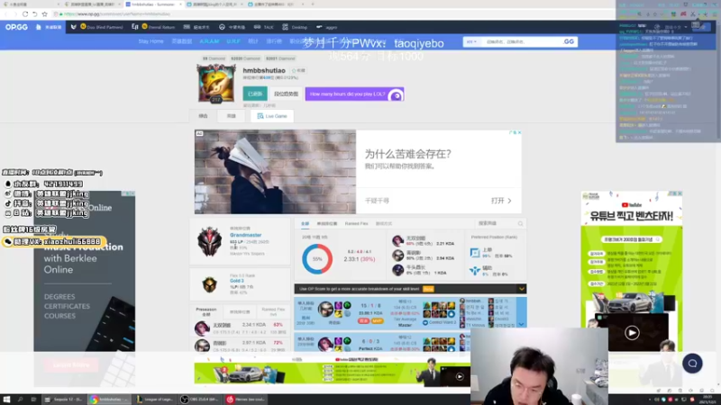The image size is (721, 405).
Task: Click the summoner name search field
Action: pos(521,41)
